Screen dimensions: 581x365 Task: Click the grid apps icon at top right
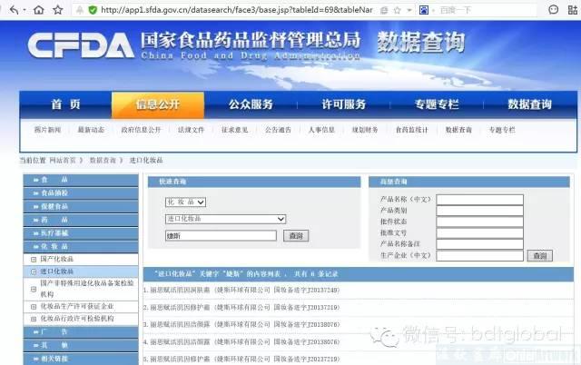click(573, 10)
